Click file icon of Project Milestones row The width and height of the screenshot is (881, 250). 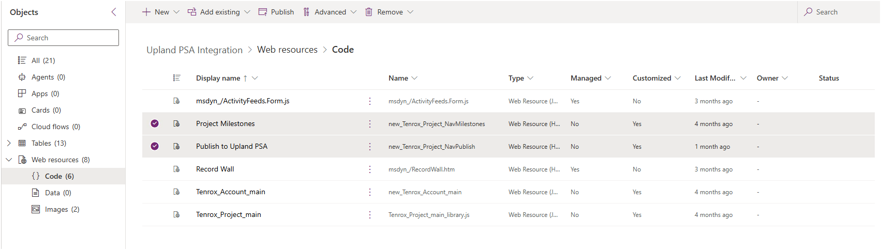point(176,124)
